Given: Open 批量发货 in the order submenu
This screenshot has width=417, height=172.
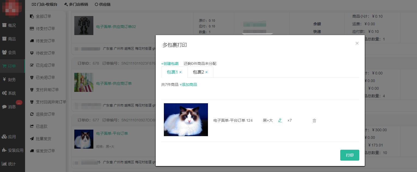Looking at the screenshot, I should pos(44,139).
